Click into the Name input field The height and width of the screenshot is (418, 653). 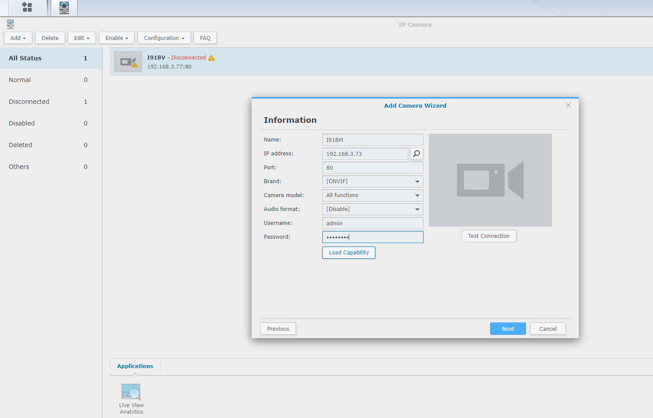[x=372, y=140]
